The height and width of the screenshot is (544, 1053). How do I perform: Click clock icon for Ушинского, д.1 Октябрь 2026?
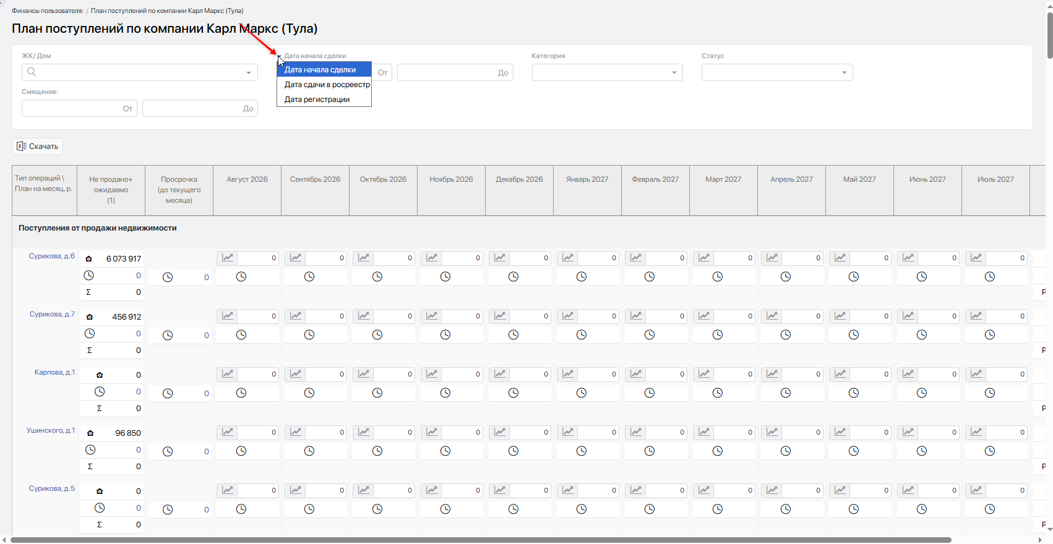tap(377, 451)
